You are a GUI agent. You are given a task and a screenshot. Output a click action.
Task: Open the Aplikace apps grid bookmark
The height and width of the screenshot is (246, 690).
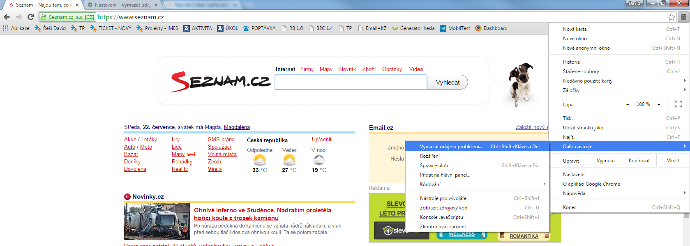16,28
